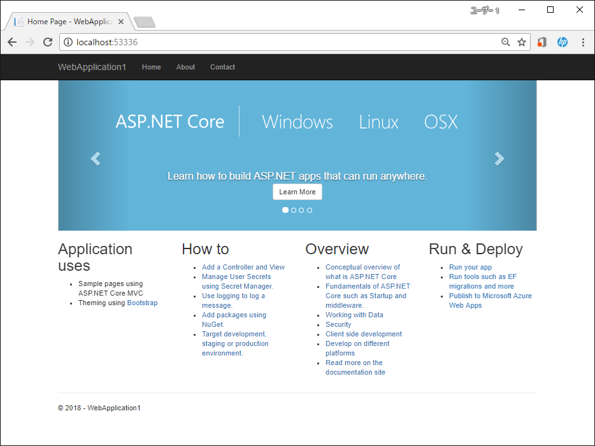
Task: Reload the page with refresh icon
Action: pos(48,42)
